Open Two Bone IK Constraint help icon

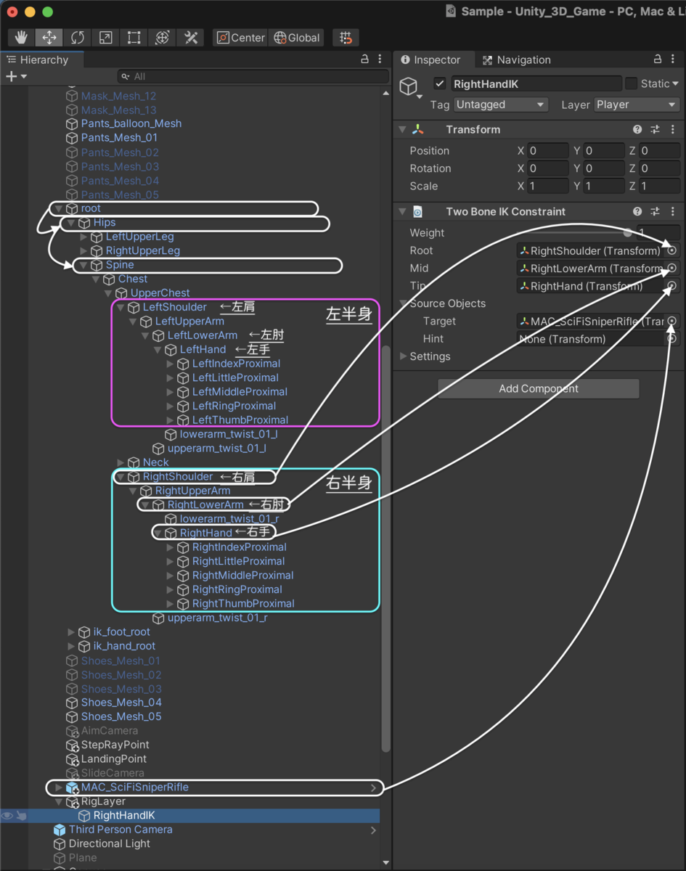tap(637, 212)
